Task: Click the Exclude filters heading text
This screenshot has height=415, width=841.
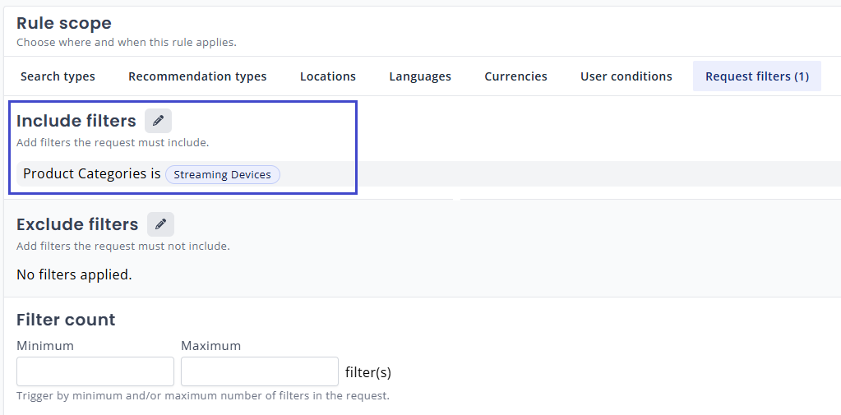Action: (x=77, y=224)
